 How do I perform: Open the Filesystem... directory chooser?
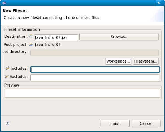(146, 61)
